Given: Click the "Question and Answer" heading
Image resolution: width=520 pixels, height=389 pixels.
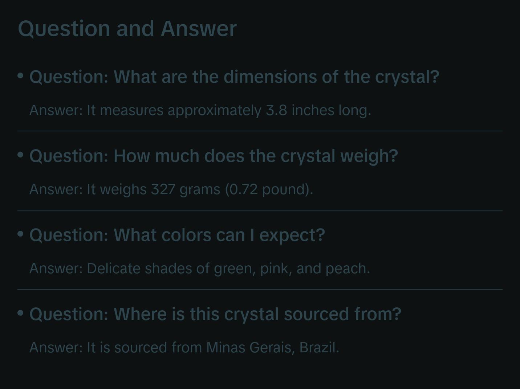Looking at the screenshot, I should click(127, 28).
